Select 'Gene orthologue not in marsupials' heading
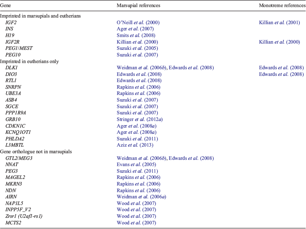The image size is (306, 229). pos(36,152)
